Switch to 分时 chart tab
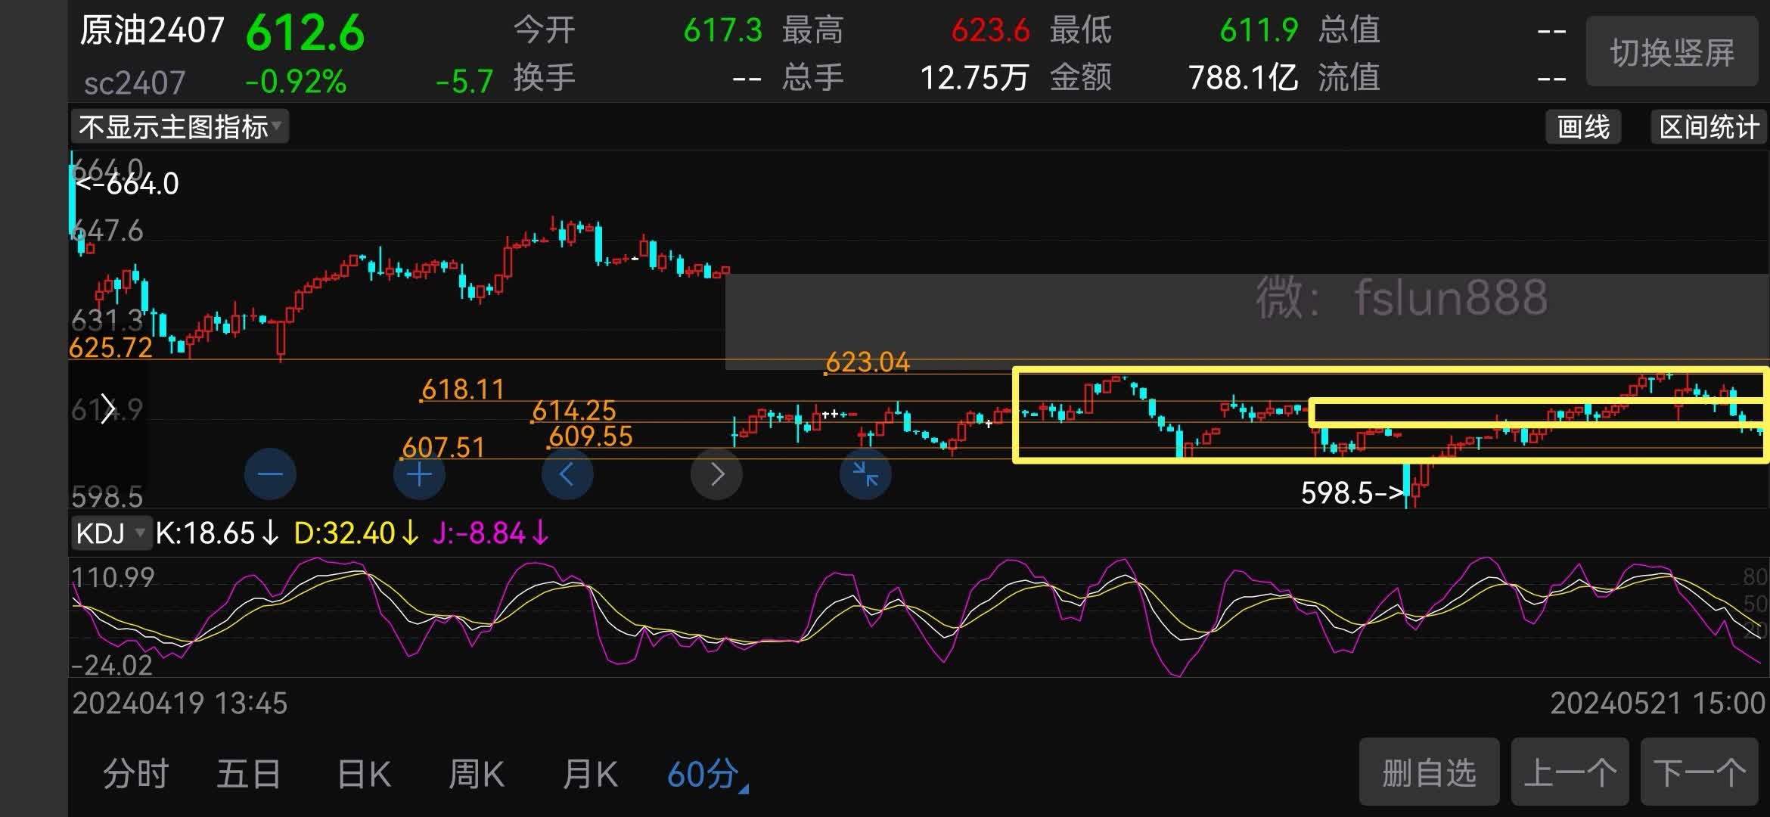This screenshot has width=1770, height=817. point(136,775)
